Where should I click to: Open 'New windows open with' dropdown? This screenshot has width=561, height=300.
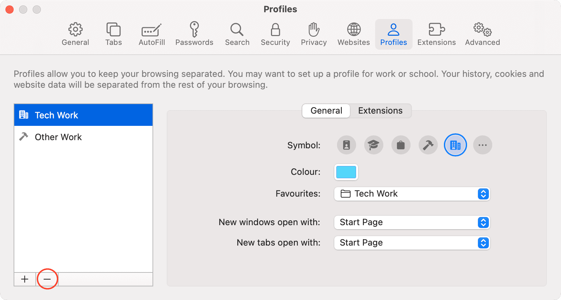[412, 222]
